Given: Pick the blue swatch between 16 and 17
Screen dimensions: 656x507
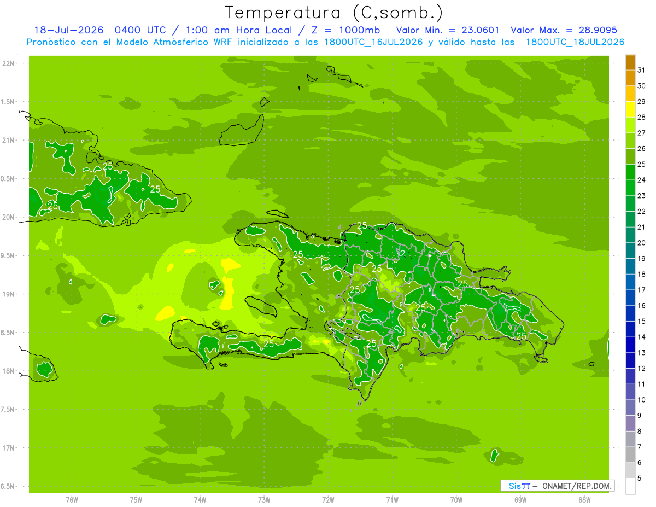Looking at the screenshot, I should (630, 298).
